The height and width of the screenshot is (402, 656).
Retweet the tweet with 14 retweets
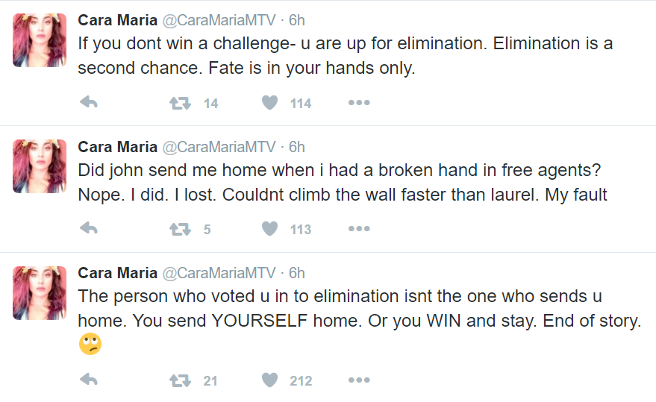[x=180, y=103]
